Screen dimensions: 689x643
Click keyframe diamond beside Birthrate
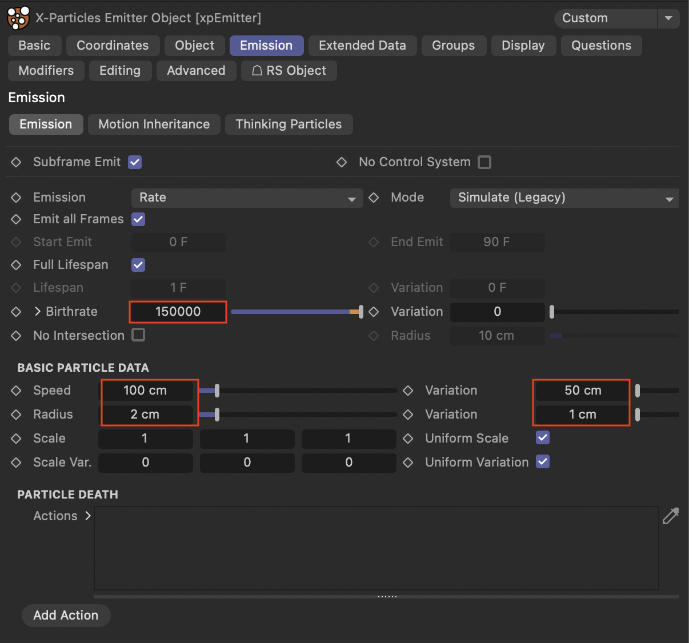click(16, 312)
